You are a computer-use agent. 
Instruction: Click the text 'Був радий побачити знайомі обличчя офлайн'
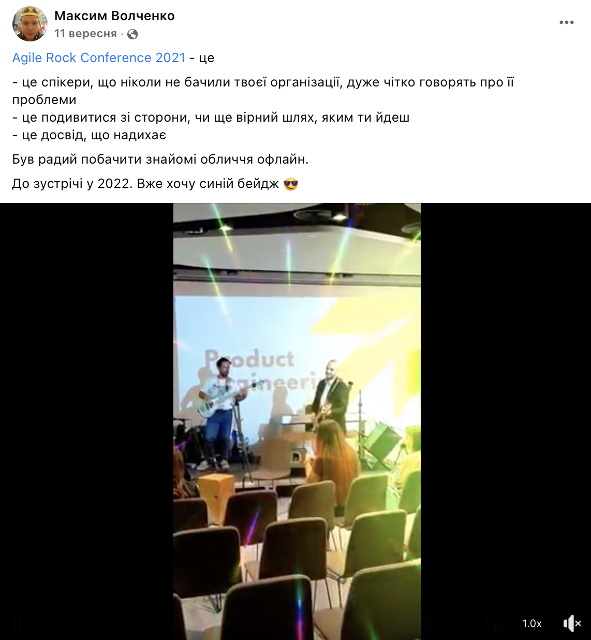pyautogui.click(x=160, y=159)
